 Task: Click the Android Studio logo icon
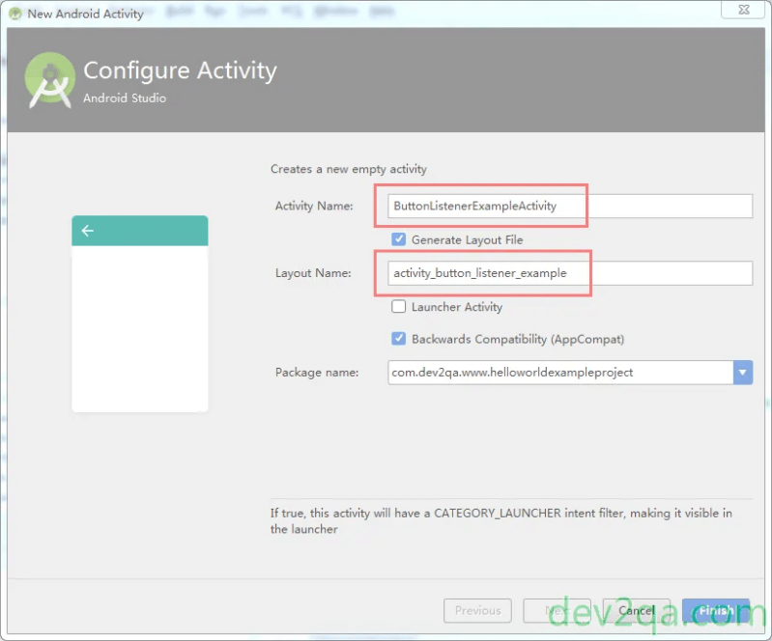[49, 80]
